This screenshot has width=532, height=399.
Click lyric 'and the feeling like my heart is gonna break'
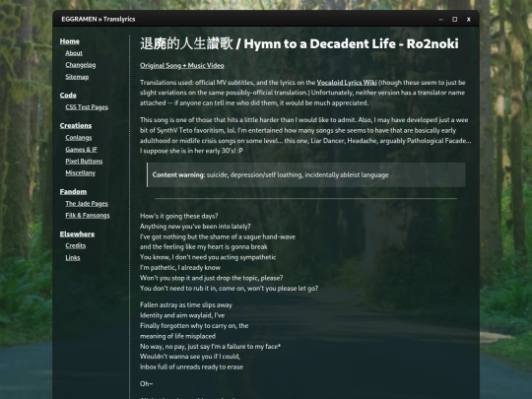pos(204,247)
